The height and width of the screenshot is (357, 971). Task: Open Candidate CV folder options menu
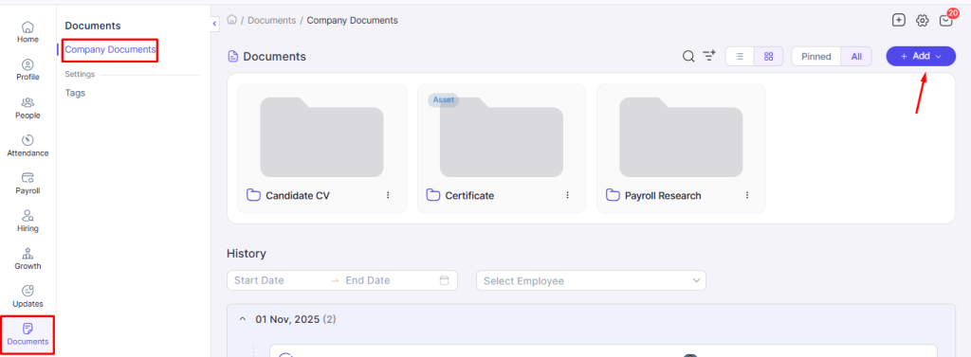click(388, 195)
